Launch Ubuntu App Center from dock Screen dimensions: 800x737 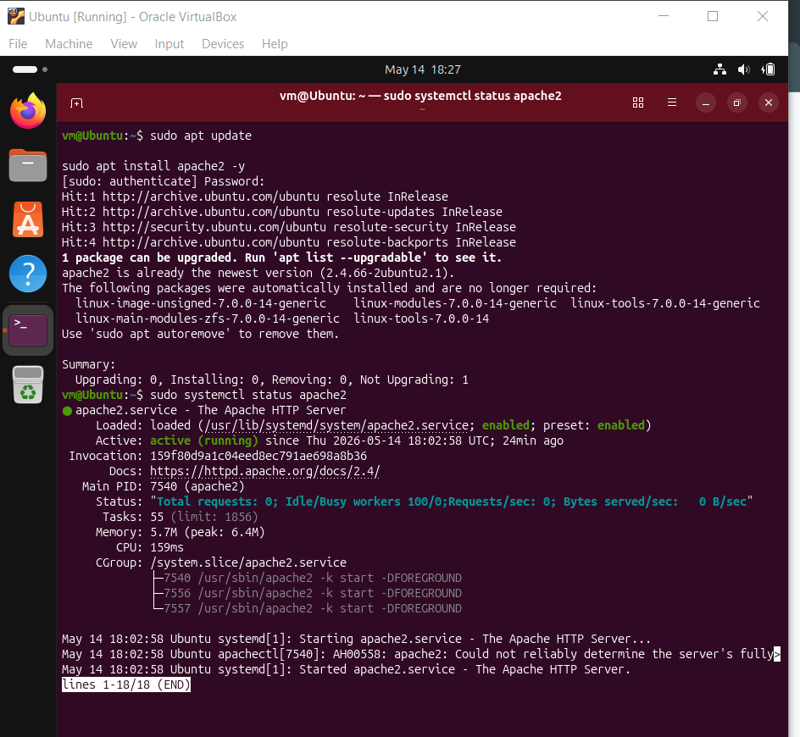[28, 219]
